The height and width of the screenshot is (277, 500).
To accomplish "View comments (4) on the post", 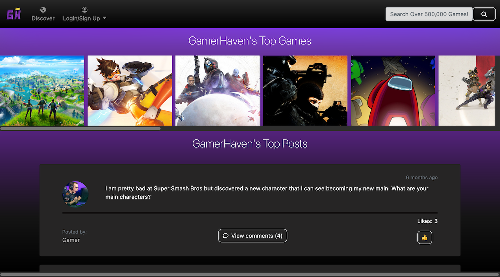I will (x=252, y=236).
